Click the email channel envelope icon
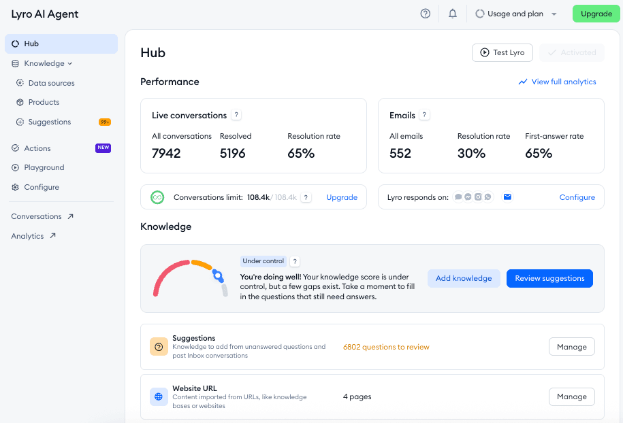623x423 pixels. 507,197
